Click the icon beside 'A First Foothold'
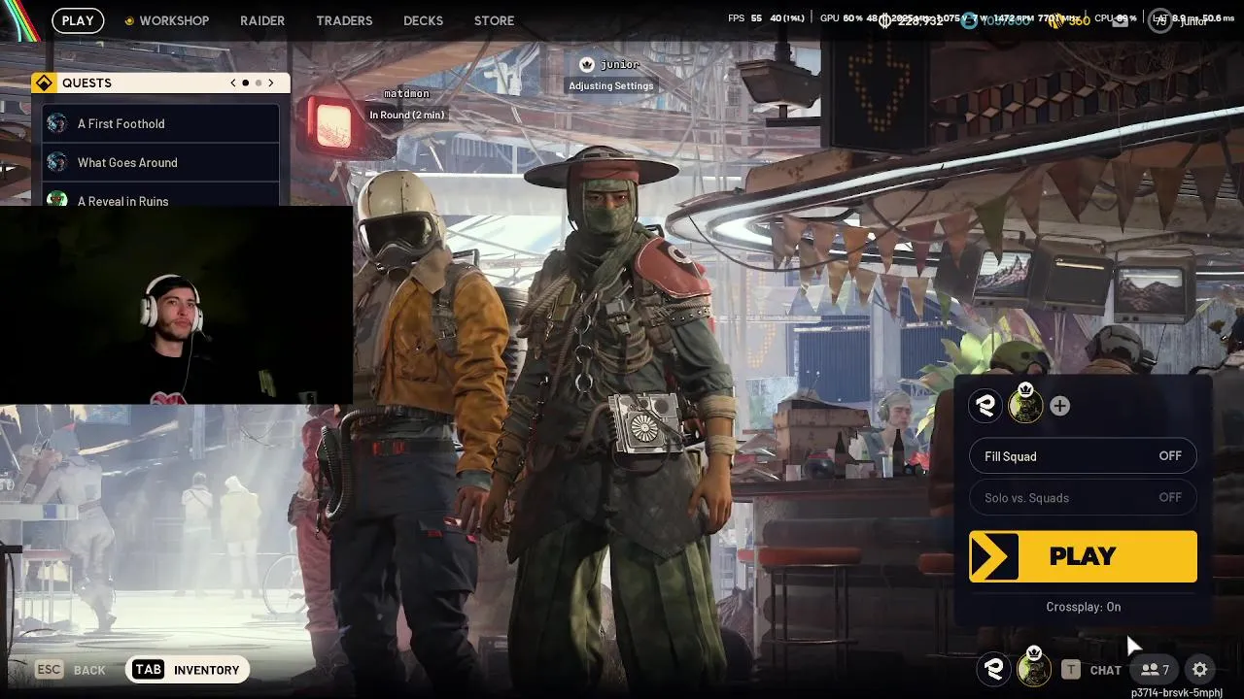Image resolution: width=1244 pixels, height=699 pixels. pyautogui.click(x=57, y=123)
